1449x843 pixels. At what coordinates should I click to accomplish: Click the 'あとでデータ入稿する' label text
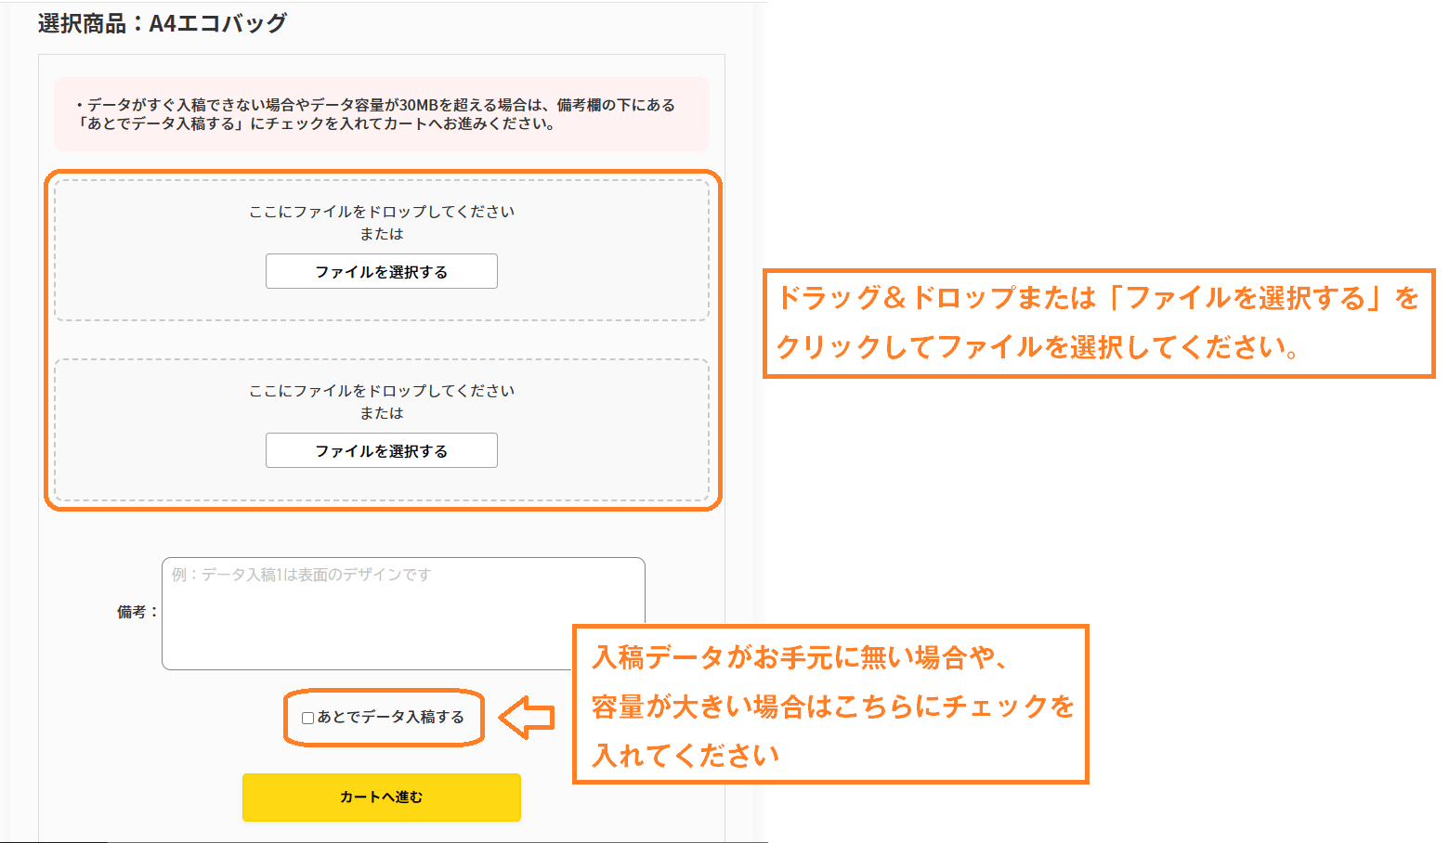coord(391,717)
